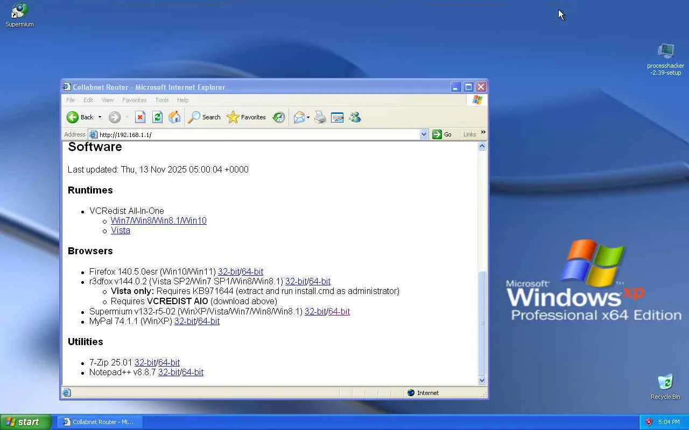
Task: Download Supermium v132-r5-02 32-bit
Action: [x=315, y=312]
